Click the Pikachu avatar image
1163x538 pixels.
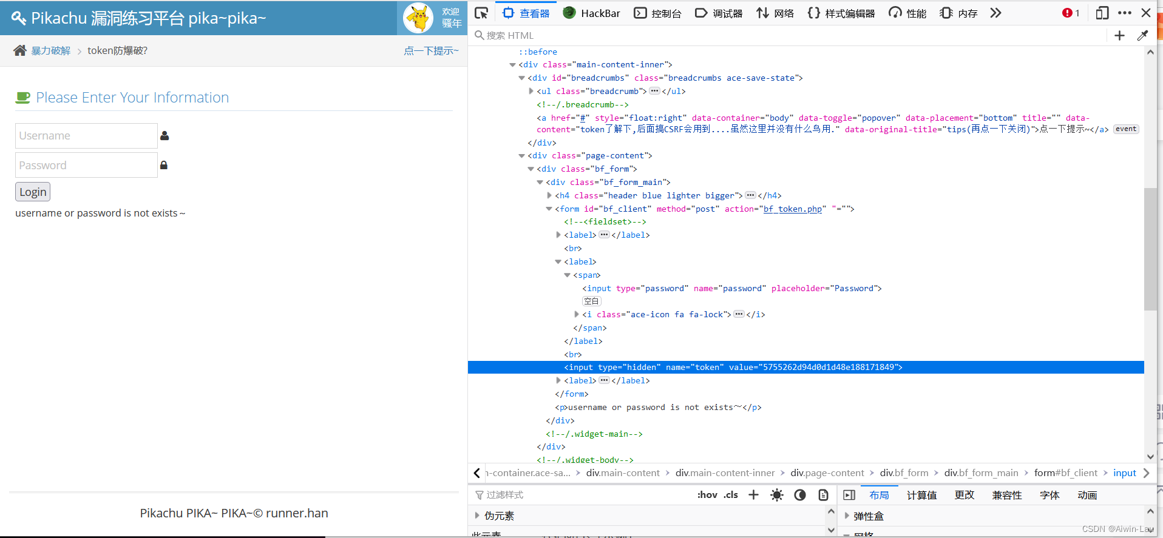(418, 18)
